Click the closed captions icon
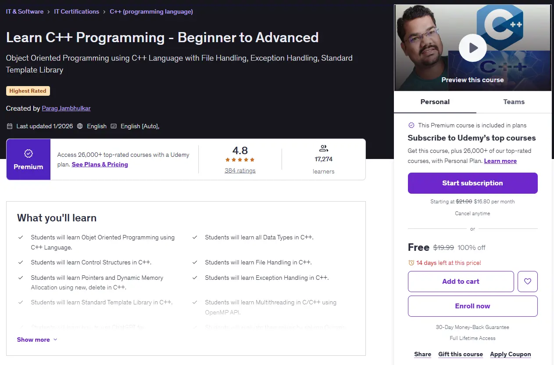Viewport: 554px width, 365px height. click(x=114, y=126)
